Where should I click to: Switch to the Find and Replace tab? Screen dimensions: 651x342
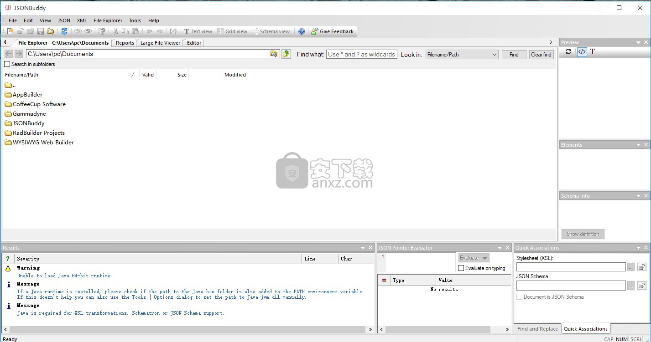point(537,329)
